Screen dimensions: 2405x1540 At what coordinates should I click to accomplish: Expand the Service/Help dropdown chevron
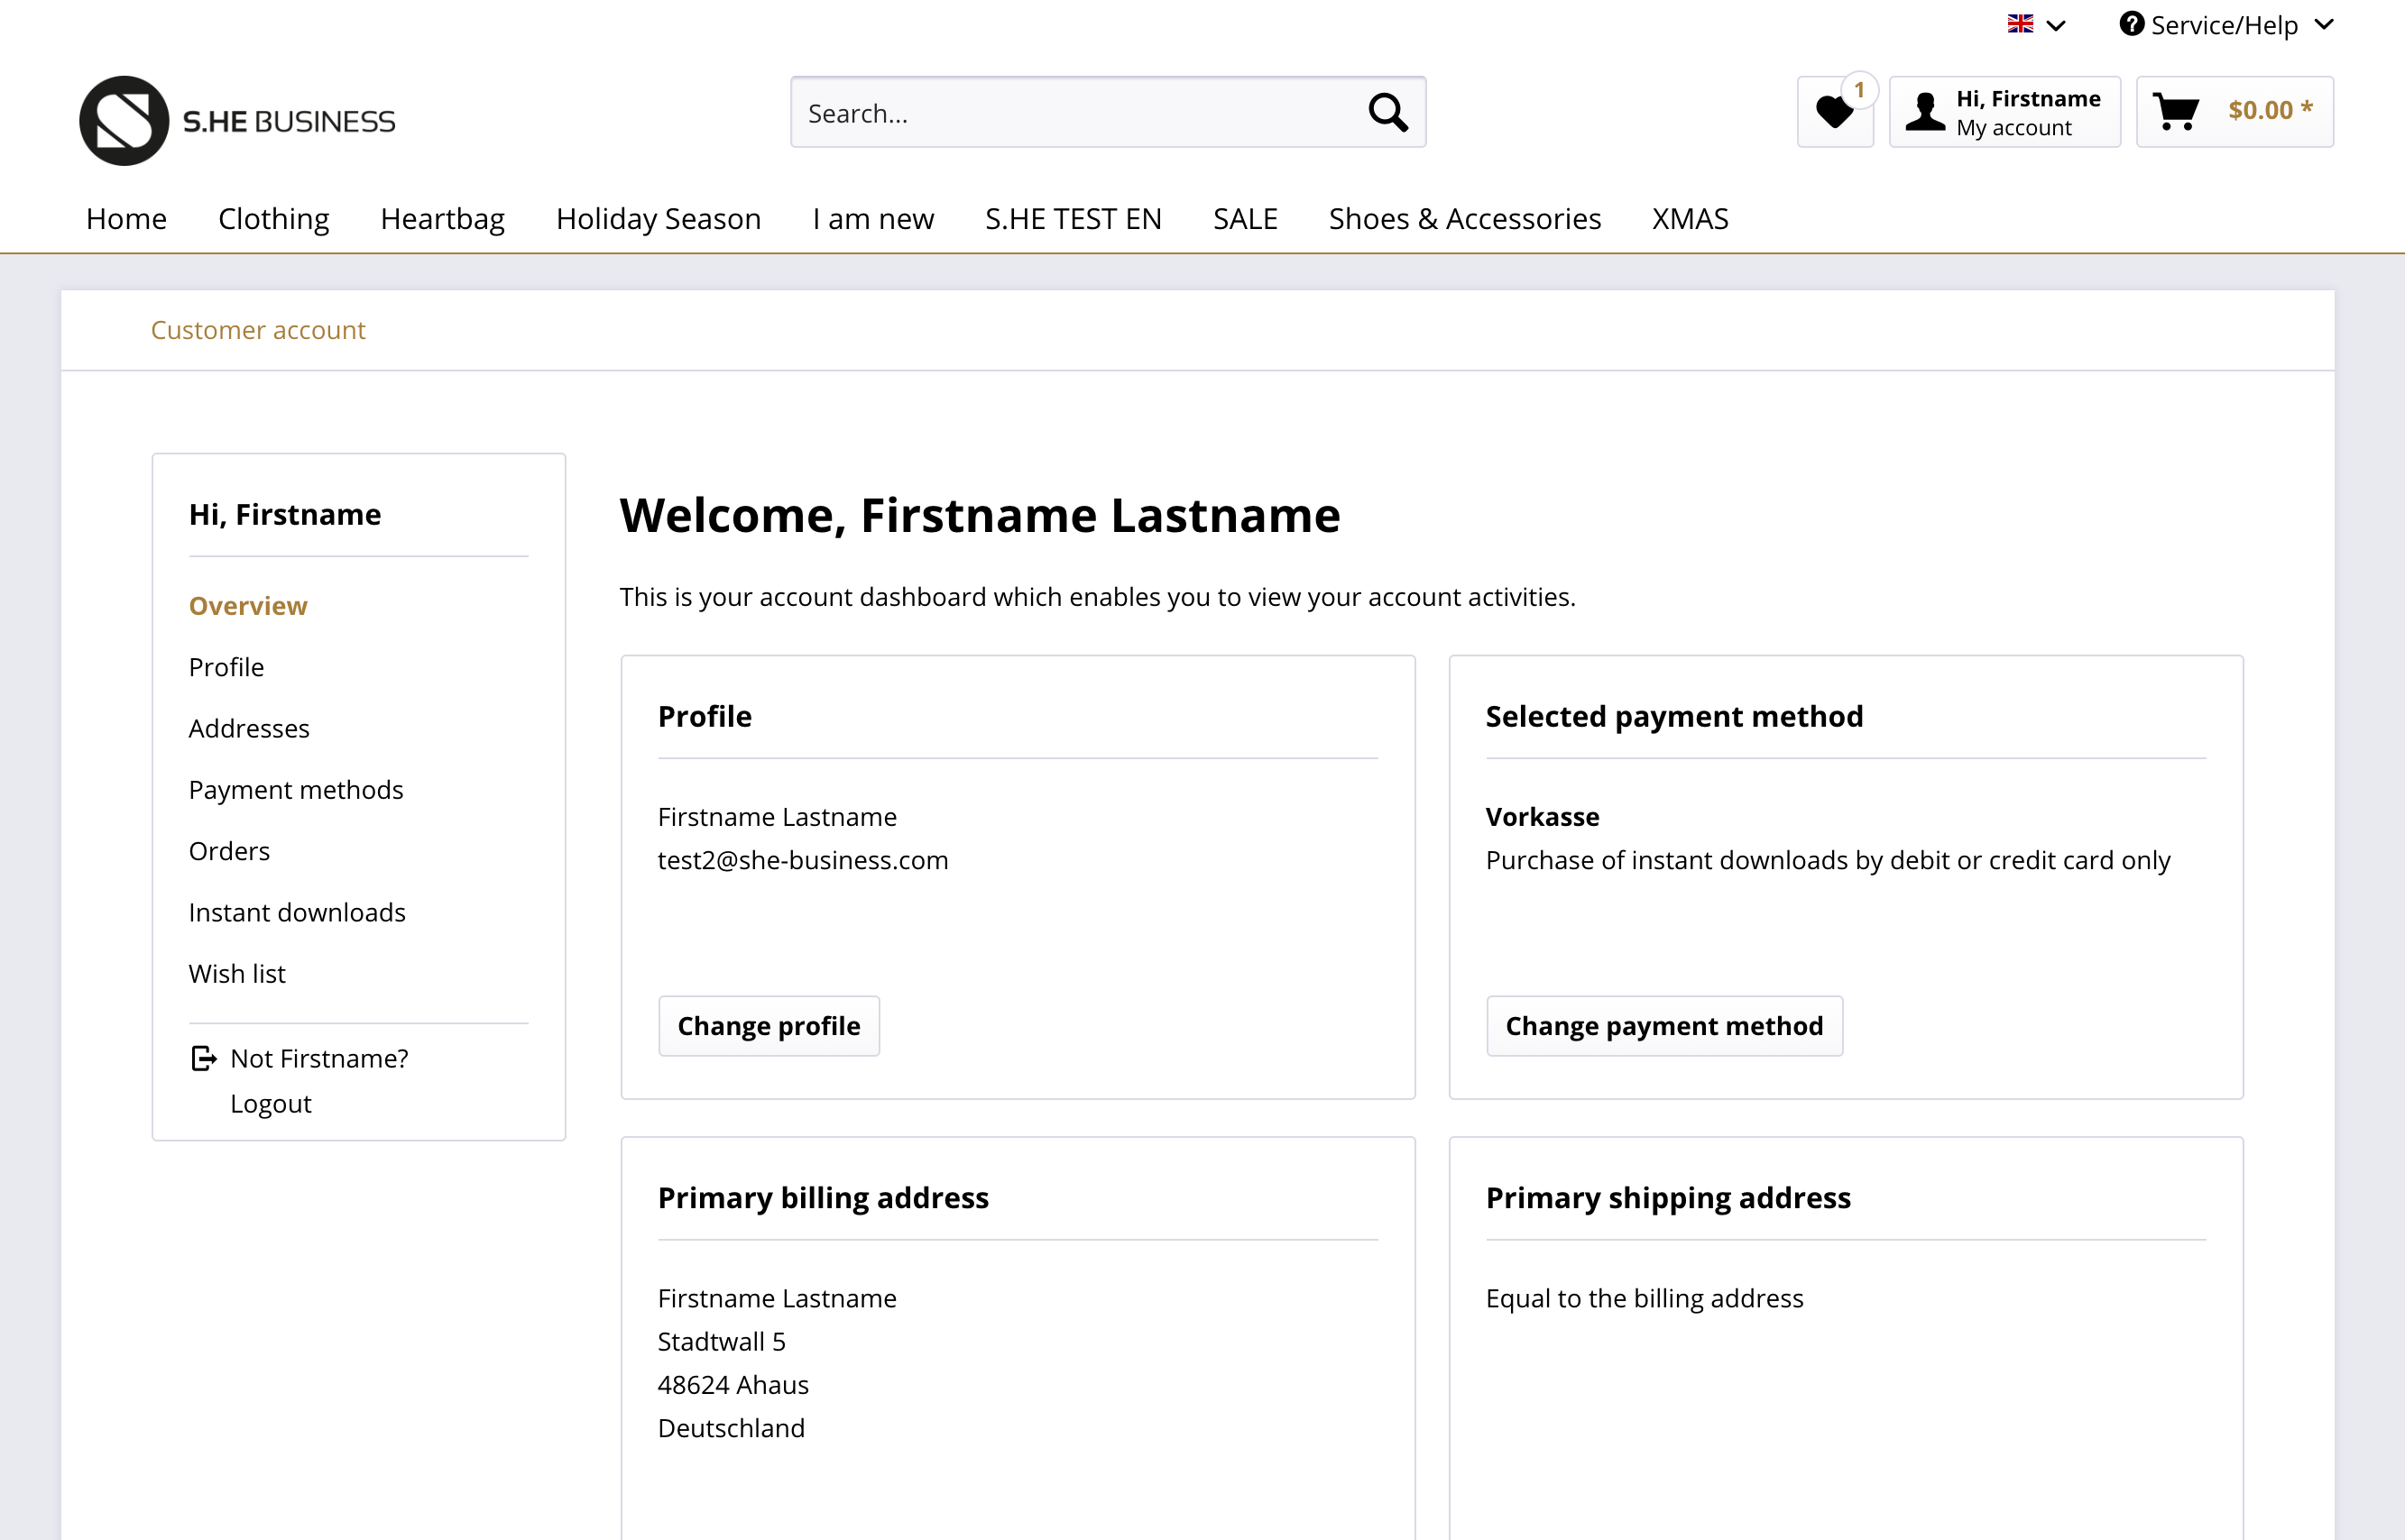tap(2324, 24)
